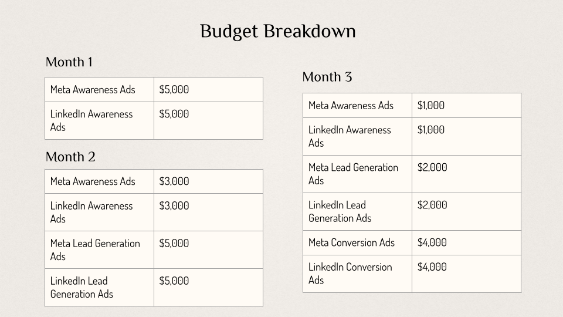Click Meta Awareness Ads cell in Month 2
The image size is (563, 317).
point(93,181)
